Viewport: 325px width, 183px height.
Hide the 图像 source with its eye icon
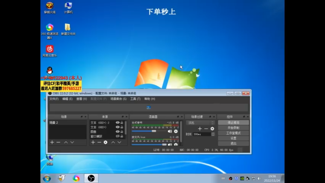[117, 132]
